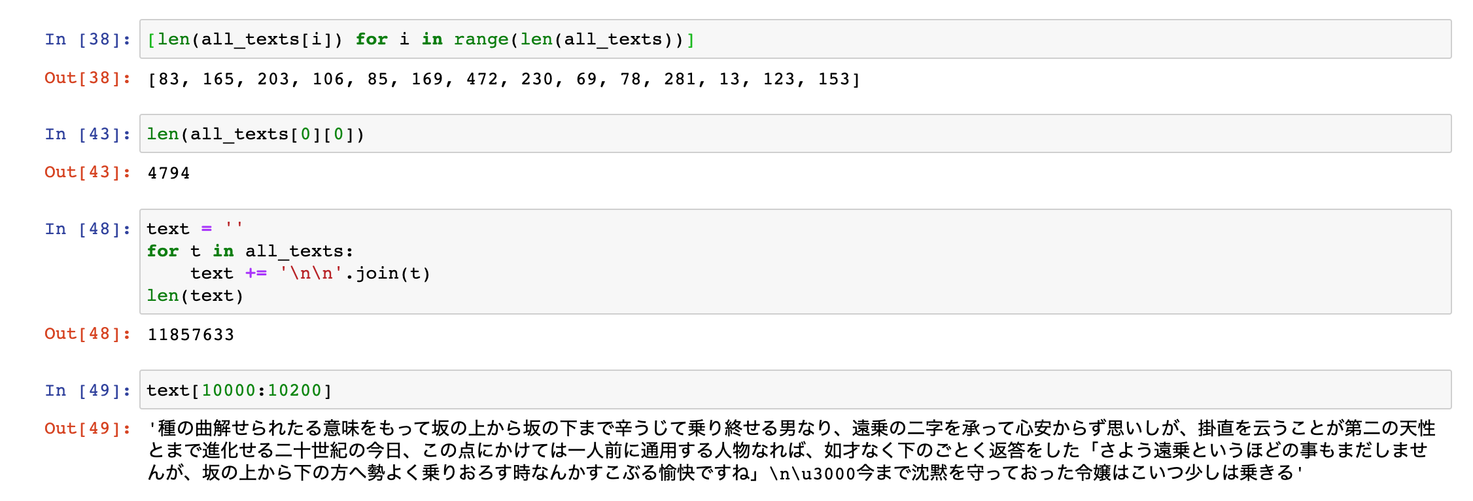Click the Out[48] prompt label
The height and width of the screenshot is (501, 1473).
tap(88, 334)
